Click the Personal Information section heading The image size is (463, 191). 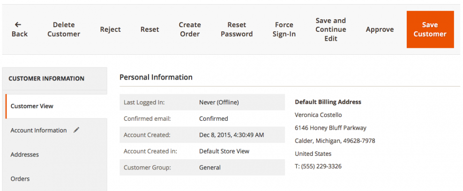(156, 77)
